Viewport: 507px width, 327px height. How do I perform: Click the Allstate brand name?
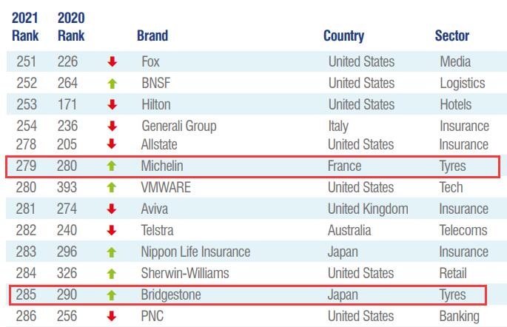(x=159, y=144)
